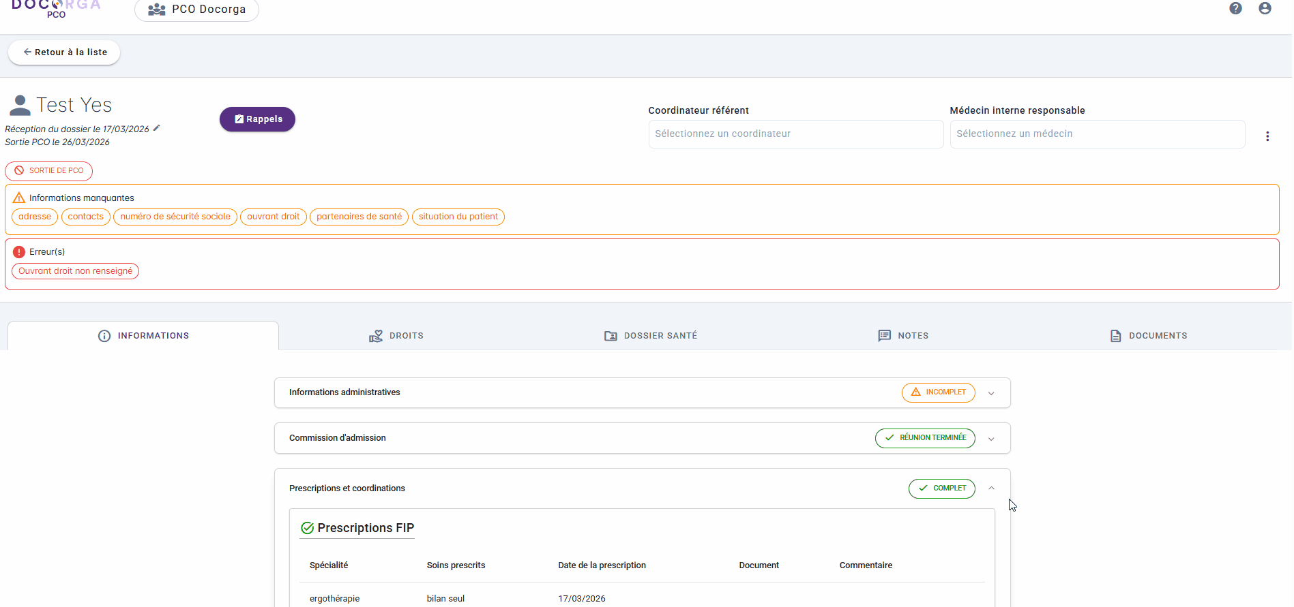Image resolution: width=1294 pixels, height=607 pixels.
Task: Click the warning triangle in Informations manquantes
Action: pyautogui.click(x=19, y=198)
